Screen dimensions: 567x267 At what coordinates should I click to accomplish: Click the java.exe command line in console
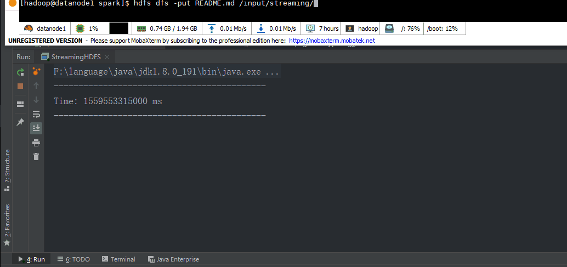pyautogui.click(x=166, y=72)
